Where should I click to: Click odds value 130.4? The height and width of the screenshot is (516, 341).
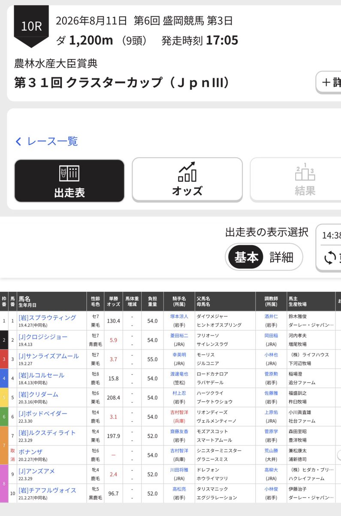113,321
